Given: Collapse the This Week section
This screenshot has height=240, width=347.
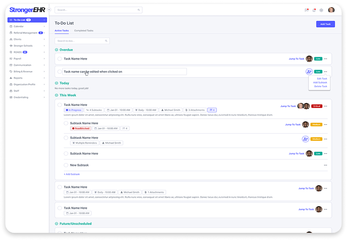Looking at the screenshot, I should [x=56, y=95].
